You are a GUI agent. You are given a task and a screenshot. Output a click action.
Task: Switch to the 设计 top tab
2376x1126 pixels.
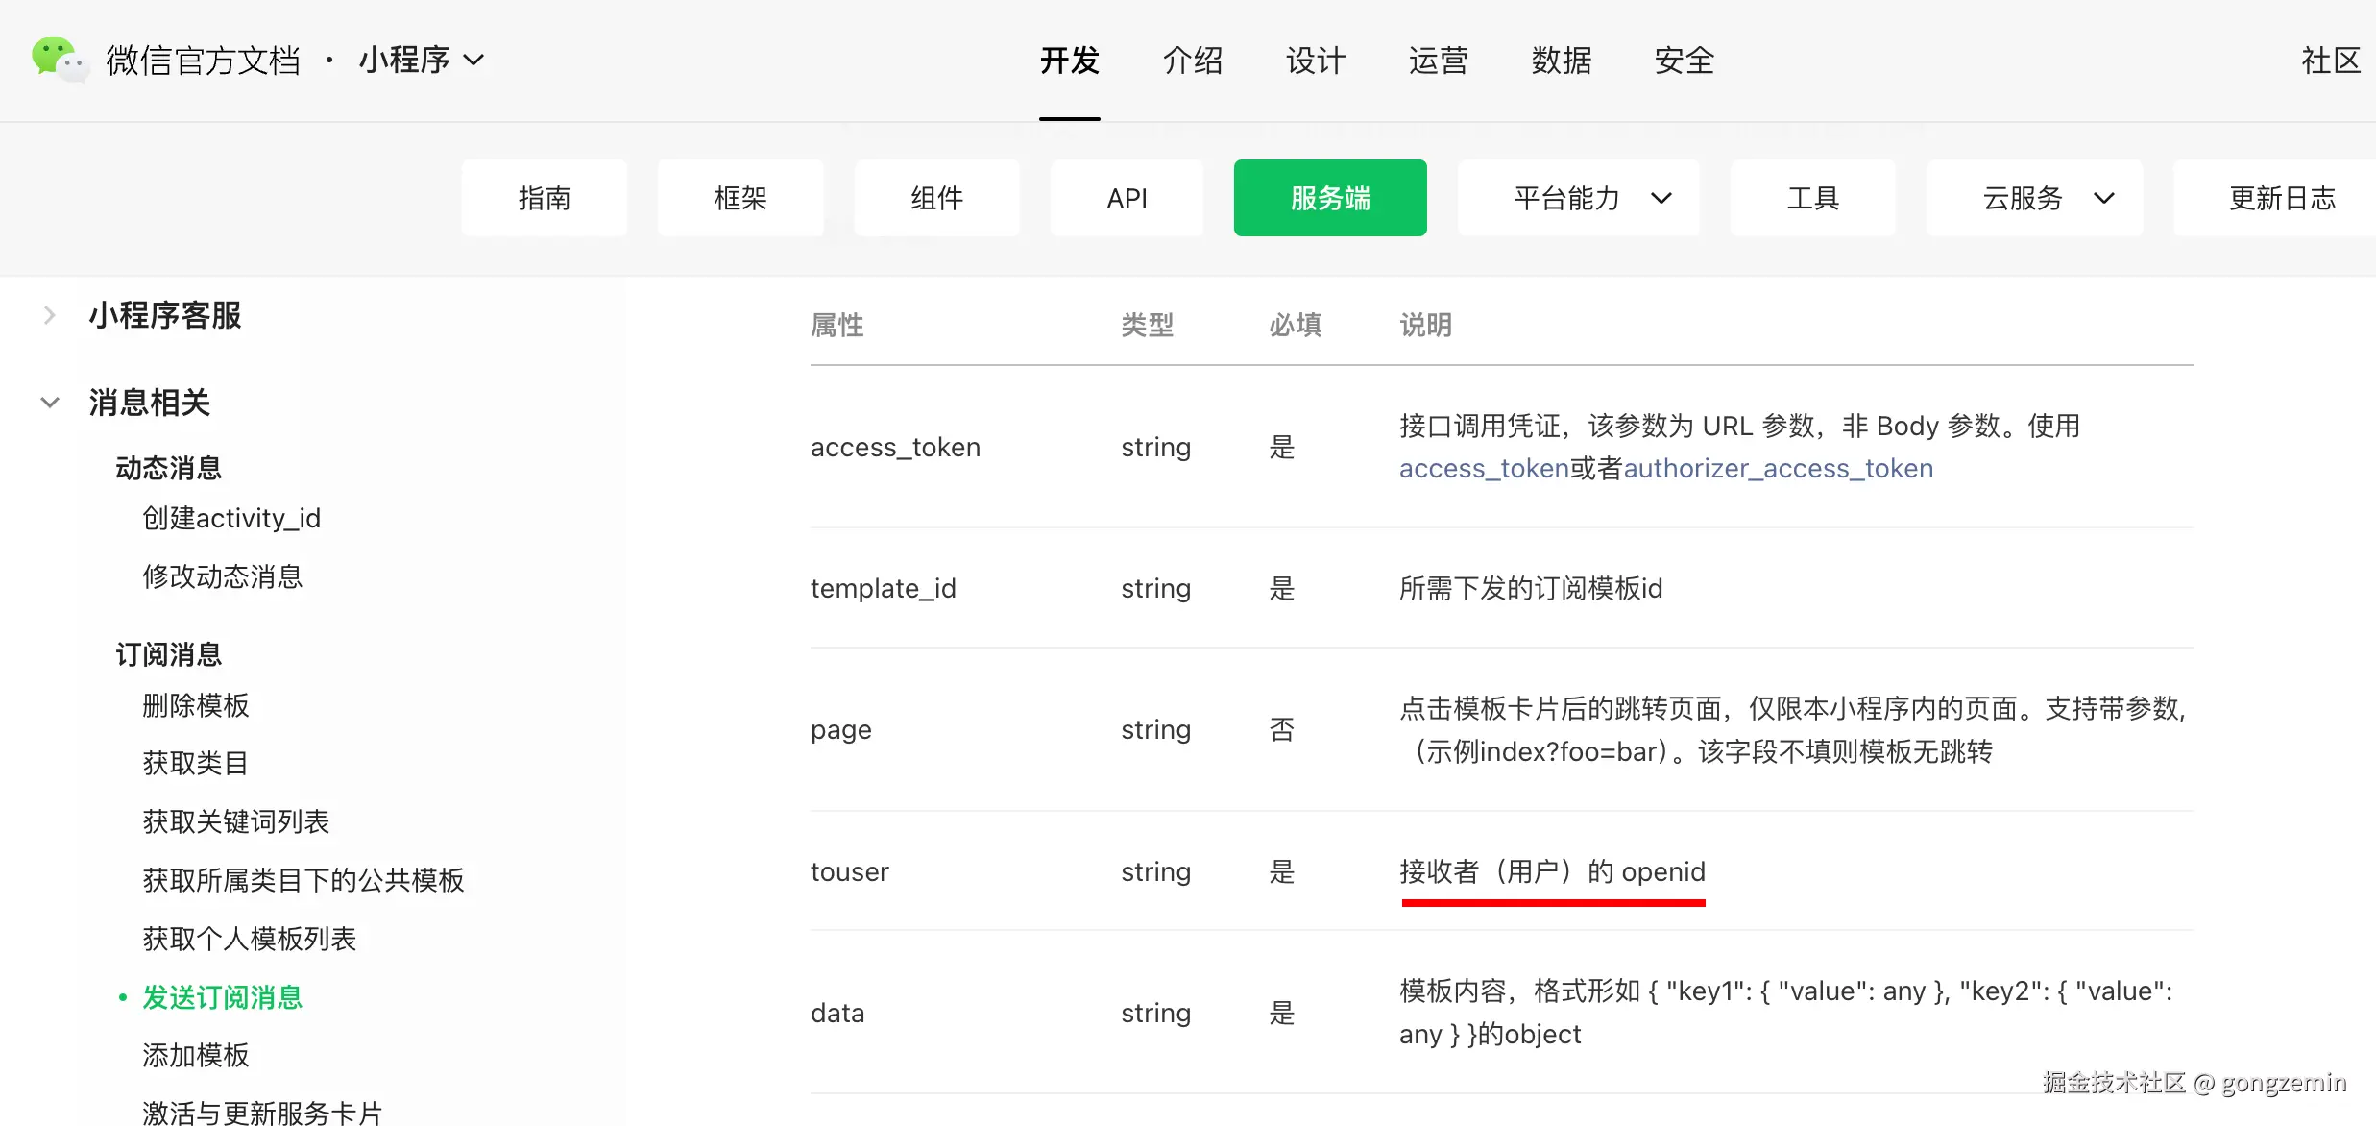[1315, 61]
